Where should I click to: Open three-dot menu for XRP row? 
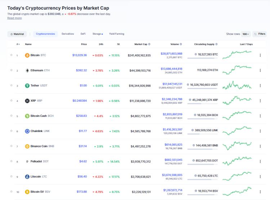pyautogui.click(x=260, y=101)
